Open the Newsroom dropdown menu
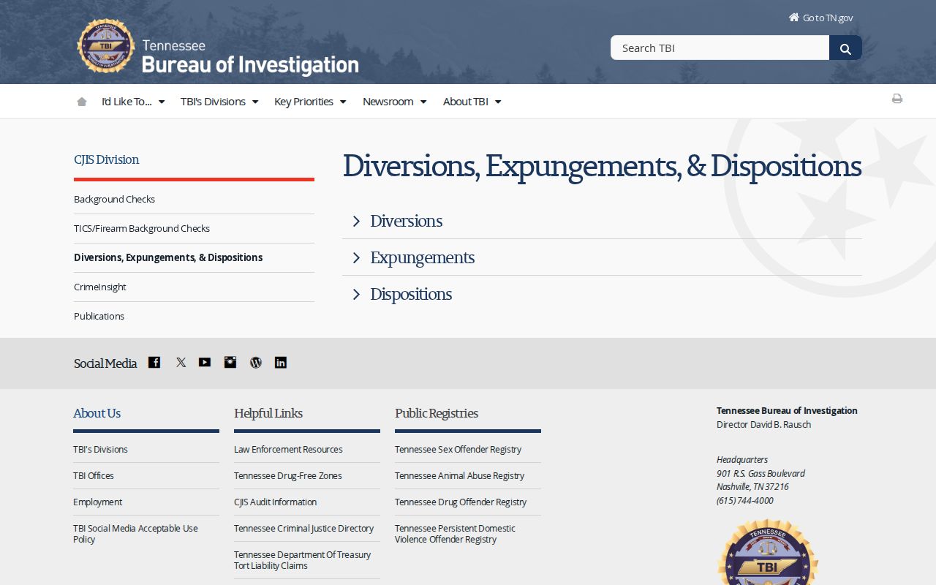The width and height of the screenshot is (936, 585). click(x=395, y=102)
